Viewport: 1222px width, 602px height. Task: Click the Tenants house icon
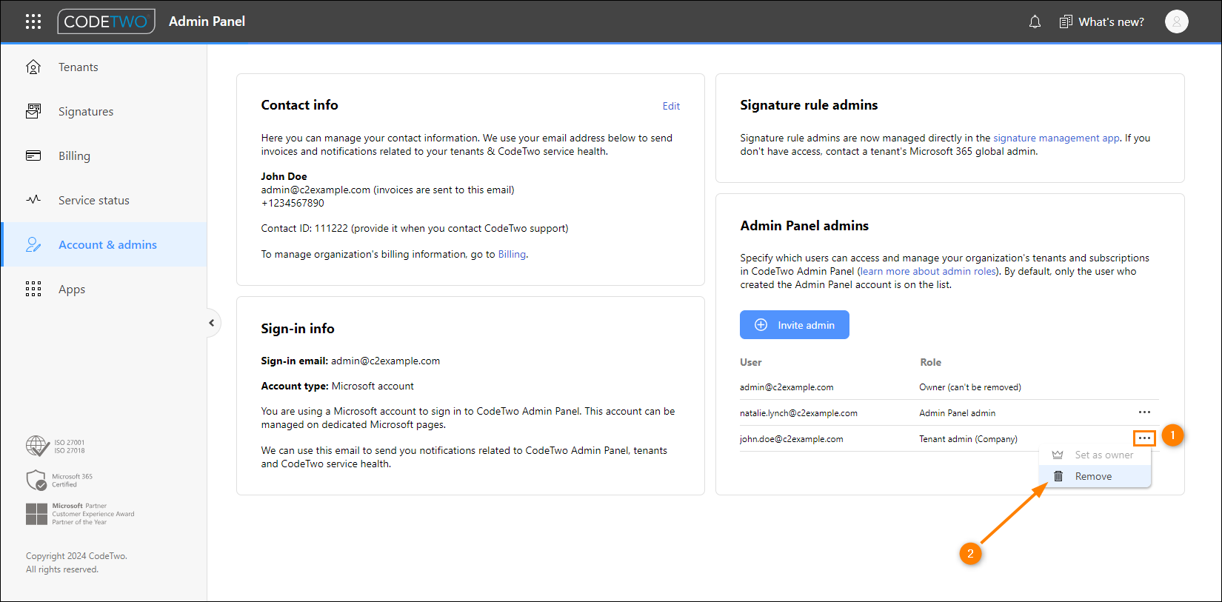coord(33,67)
